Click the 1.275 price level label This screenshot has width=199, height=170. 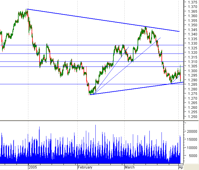click(193, 94)
